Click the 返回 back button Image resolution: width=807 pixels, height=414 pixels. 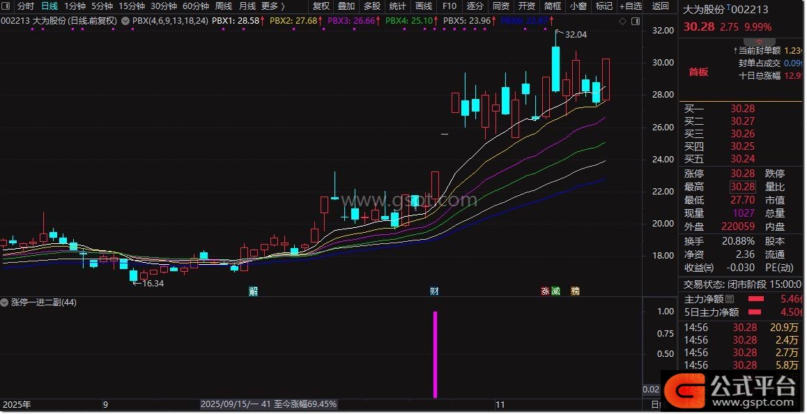coord(660,6)
